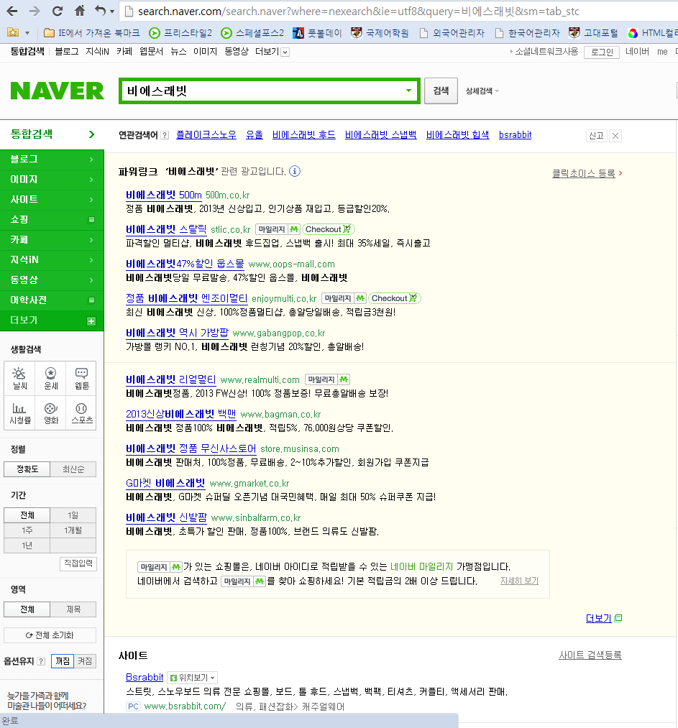This screenshot has height=728, width=678.
Task: Open the 풋볼데이 bookmark
Action: pos(317,33)
